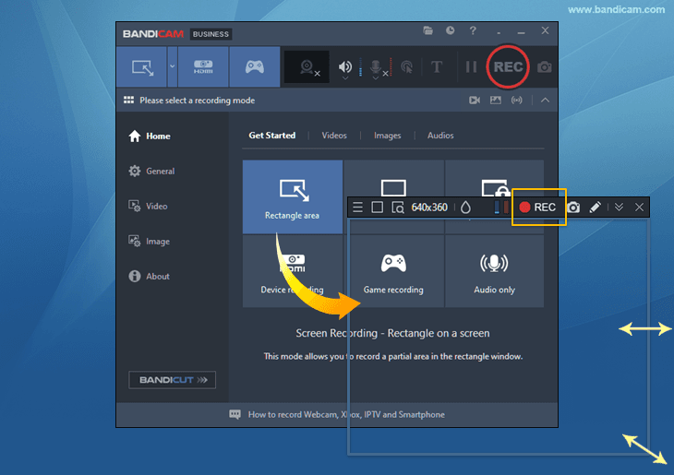The height and width of the screenshot is (475, 674).
Task: Open the Audios tab
Action: [x=440, y=136]
